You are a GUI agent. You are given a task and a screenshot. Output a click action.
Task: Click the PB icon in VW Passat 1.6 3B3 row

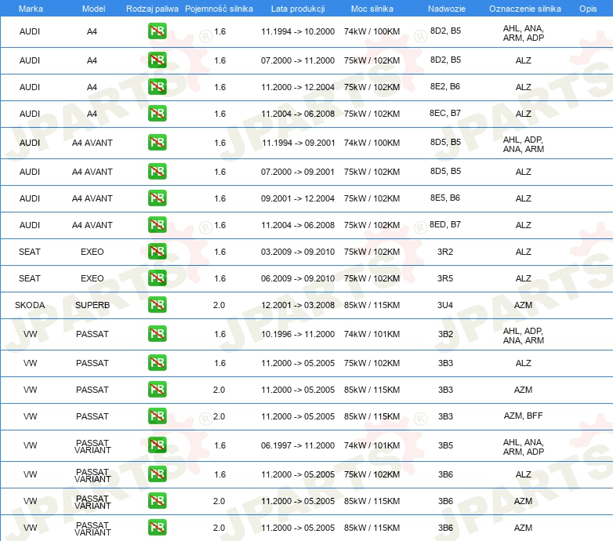pos(157,363)
